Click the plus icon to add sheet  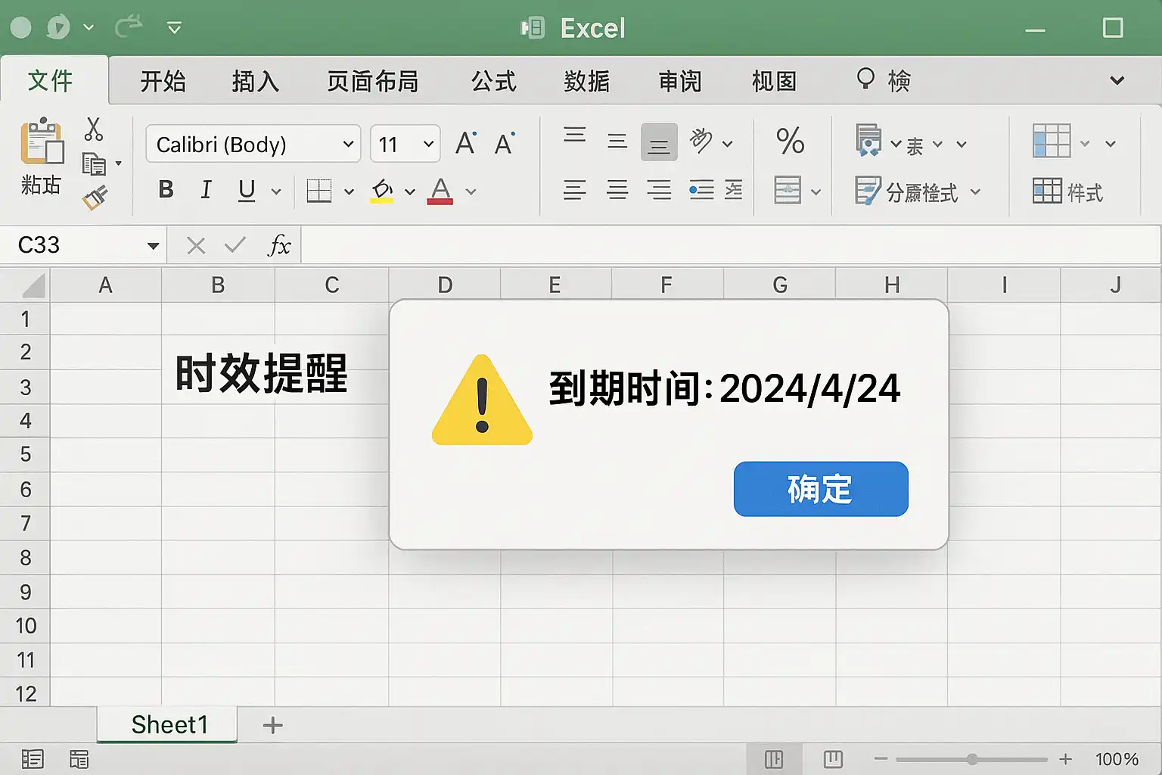pos(272,725)
